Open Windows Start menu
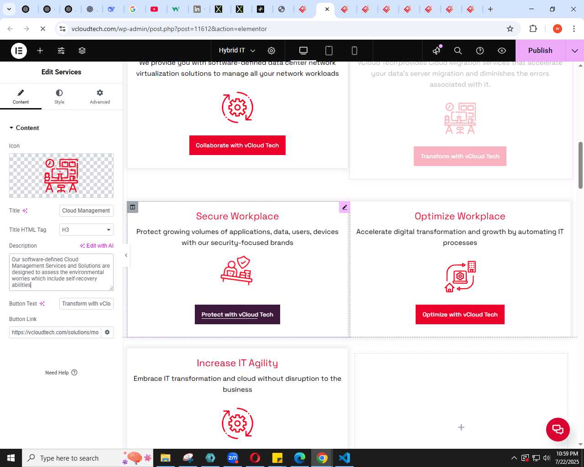 (x=11, y=458)
